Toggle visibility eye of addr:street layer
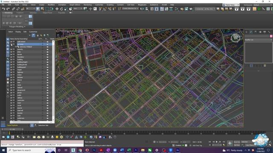 click(14, 42)
